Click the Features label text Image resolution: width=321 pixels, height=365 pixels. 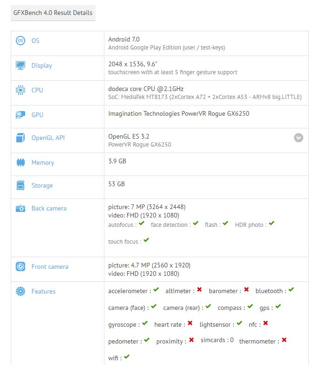click(x=43, y=291)
